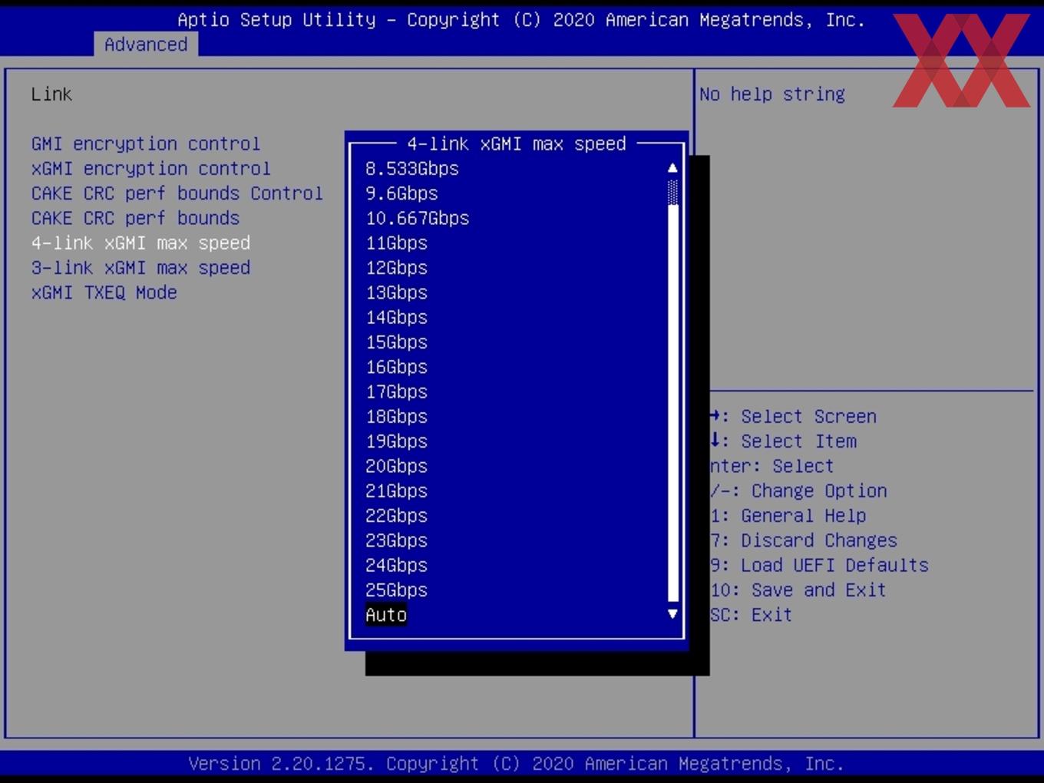Click the Discard Changes key hint
The height and width of the screenshot is (783, 1044).
803,540
